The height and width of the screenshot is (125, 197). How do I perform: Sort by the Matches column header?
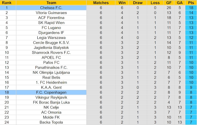pos(101,3)
